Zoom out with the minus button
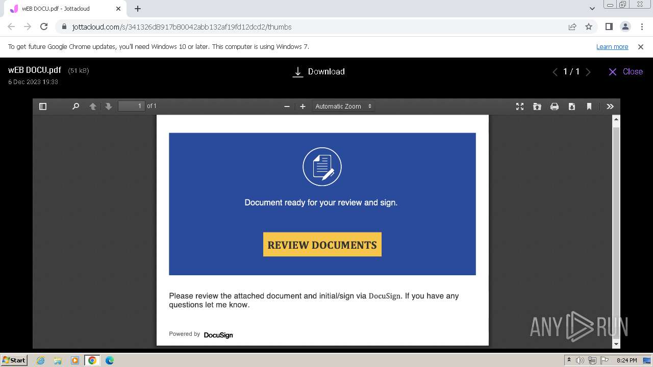 click(x=287, y=107)
